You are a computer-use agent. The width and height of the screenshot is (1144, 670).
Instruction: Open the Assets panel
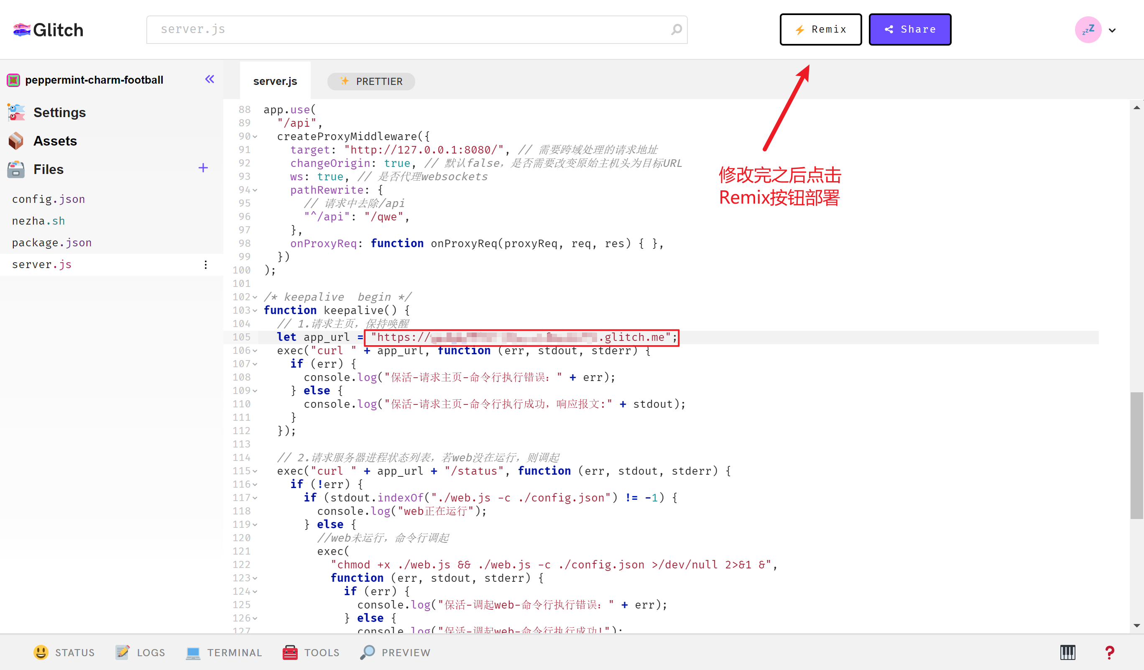coord(55,141)
